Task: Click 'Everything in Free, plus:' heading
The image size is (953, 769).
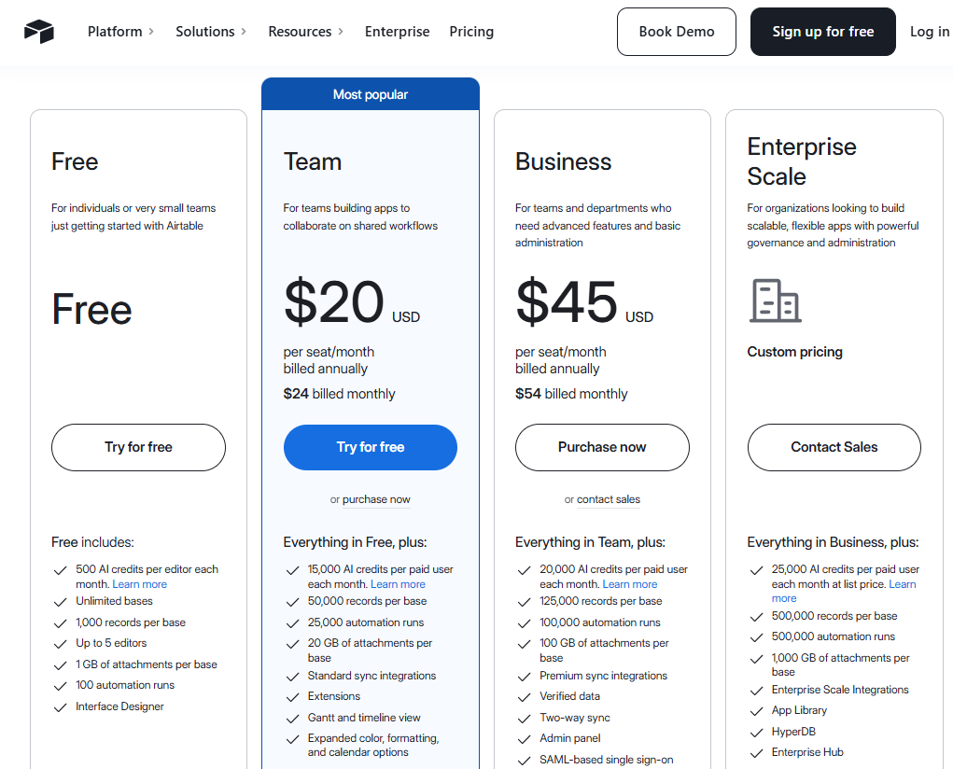Action: coord(355,542)
